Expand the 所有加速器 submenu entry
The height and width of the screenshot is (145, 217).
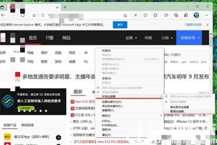tap(129, 97)
